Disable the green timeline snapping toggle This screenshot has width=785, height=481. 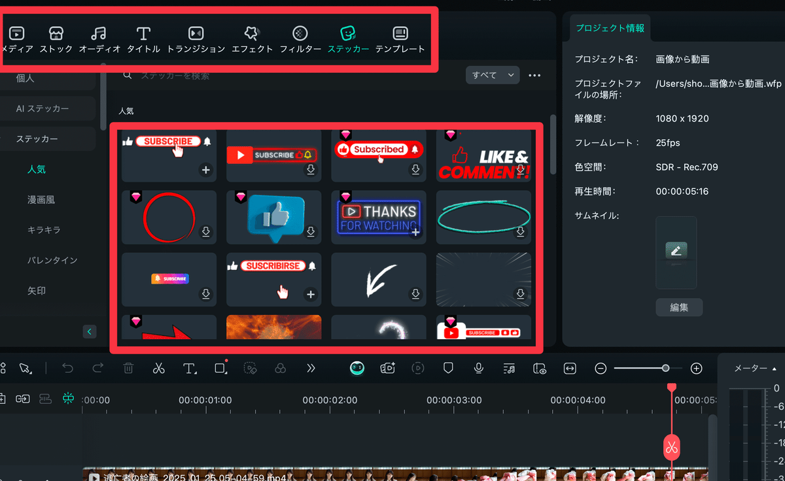(x=68, y=398)
